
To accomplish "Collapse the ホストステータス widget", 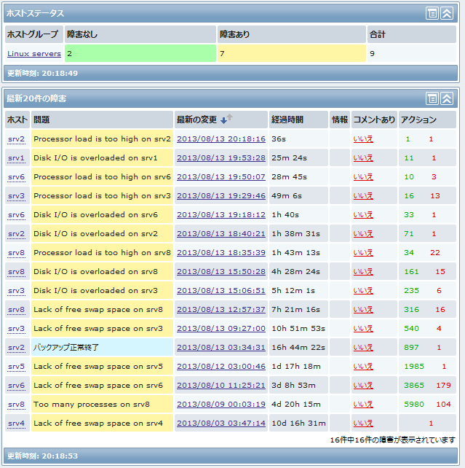I will pyautogui.click(x=447, y=13).
